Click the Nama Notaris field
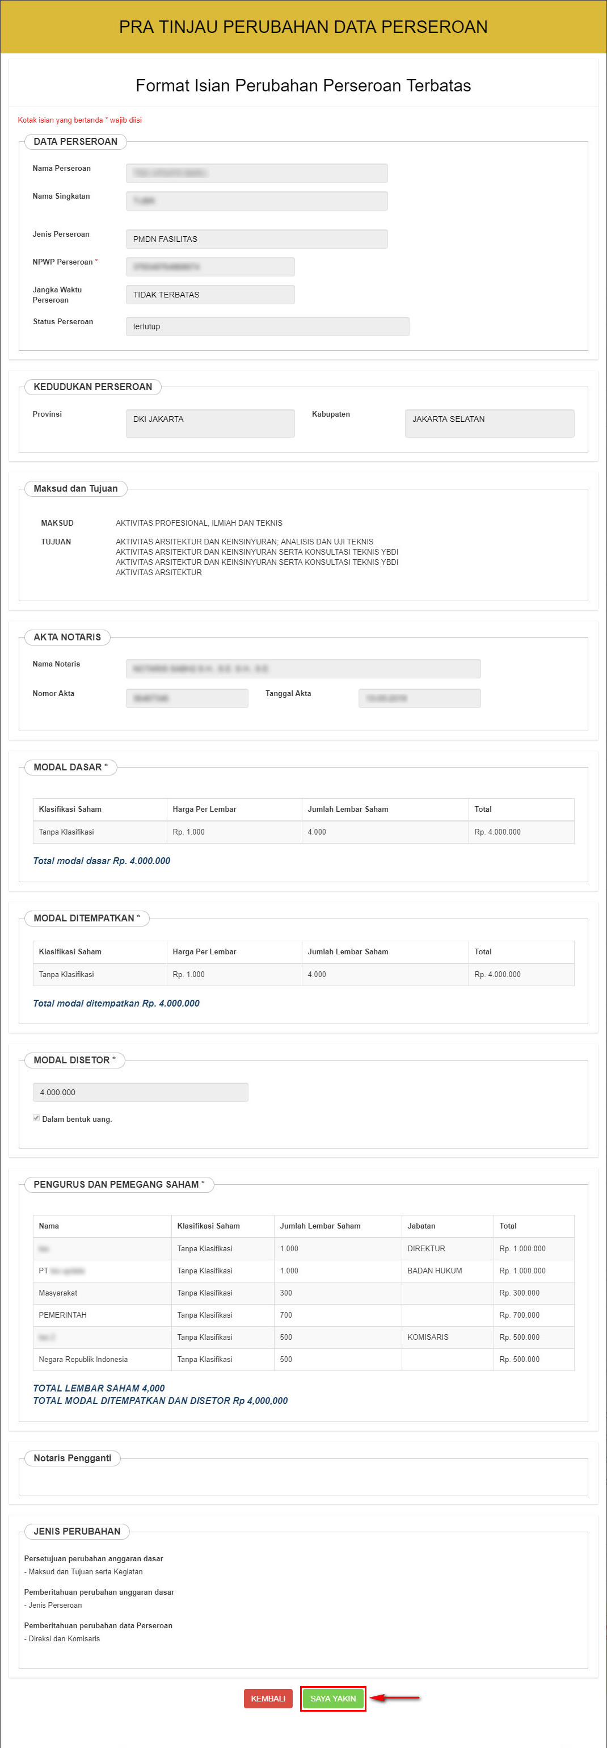Screen dimensions: 607x1748 (303, 668)
